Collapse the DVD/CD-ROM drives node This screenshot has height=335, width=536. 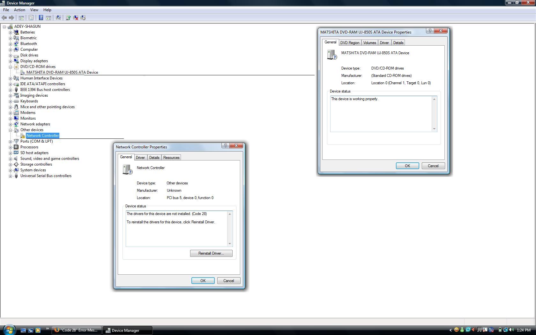pos(11,67)
